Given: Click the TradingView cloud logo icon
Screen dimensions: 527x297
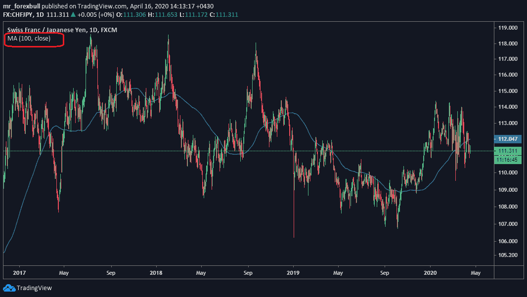Looking at the screenshot, I should tap(9, 288).
